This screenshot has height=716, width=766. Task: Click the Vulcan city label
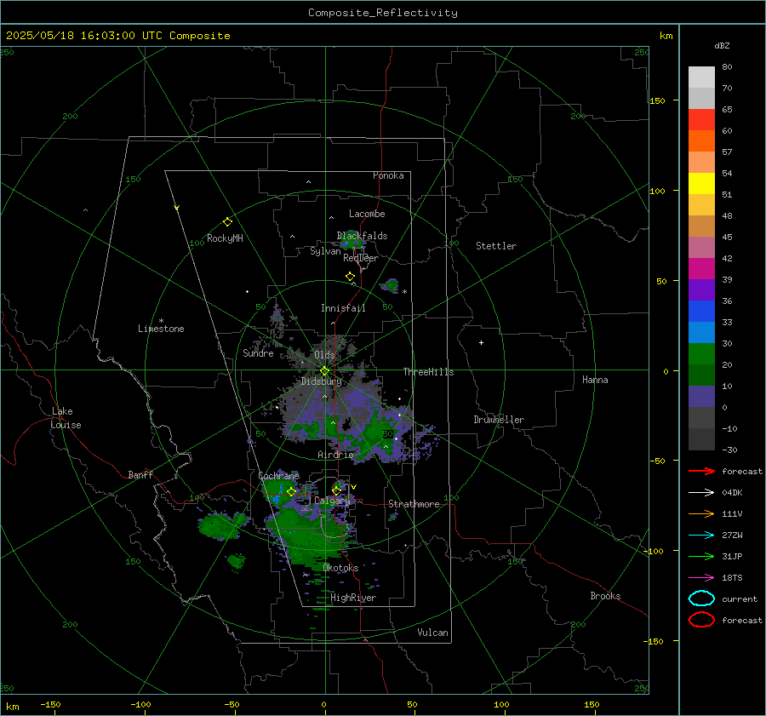tap(432, 633)
